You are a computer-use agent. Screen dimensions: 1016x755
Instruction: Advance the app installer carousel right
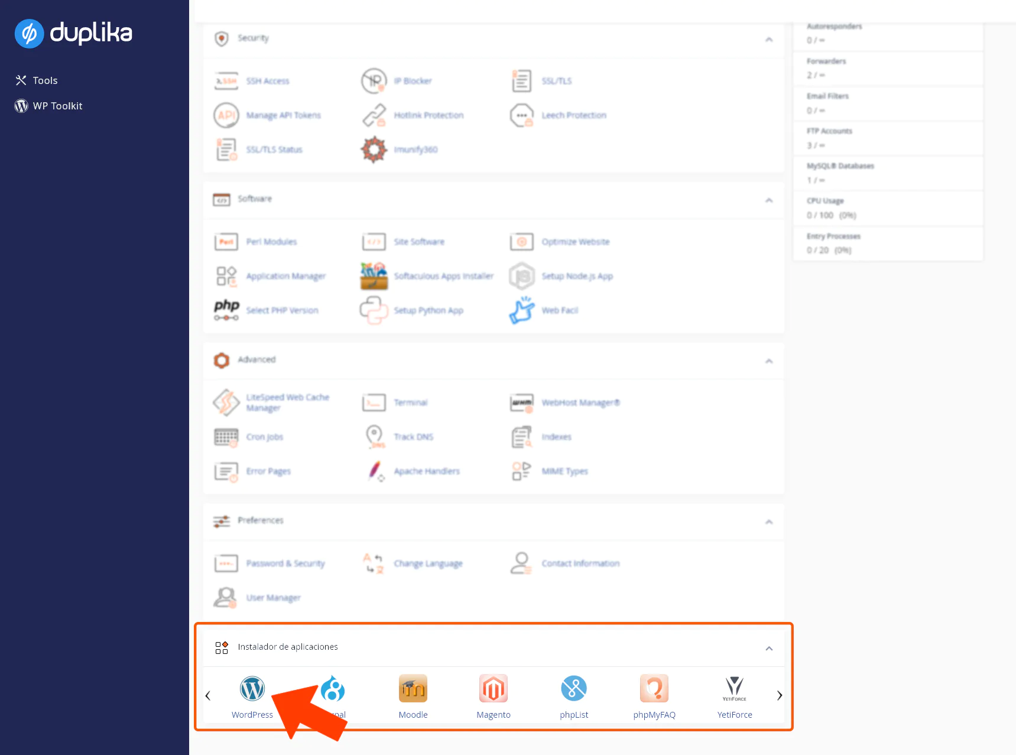(x=779, y=695)
